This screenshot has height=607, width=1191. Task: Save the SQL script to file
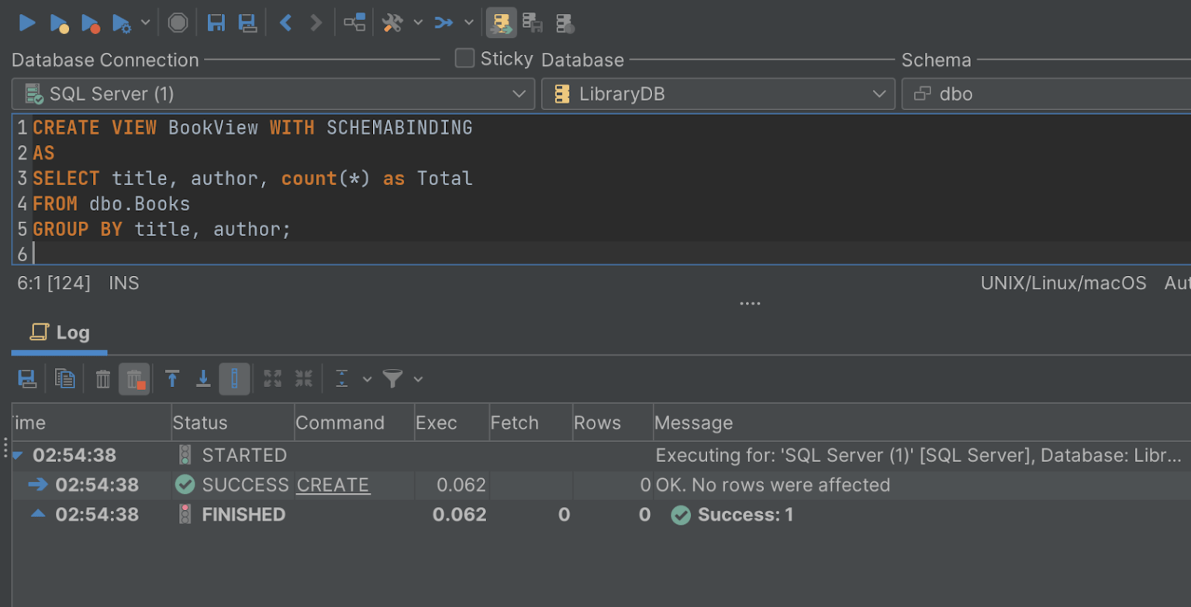pos(216,22)
